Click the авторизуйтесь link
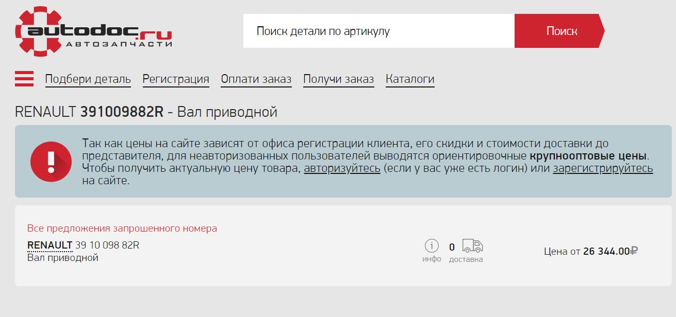This screenshot has height=317, width=676. [342, 168]
